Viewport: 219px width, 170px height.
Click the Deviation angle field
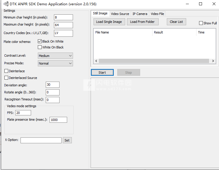(52, 85)
